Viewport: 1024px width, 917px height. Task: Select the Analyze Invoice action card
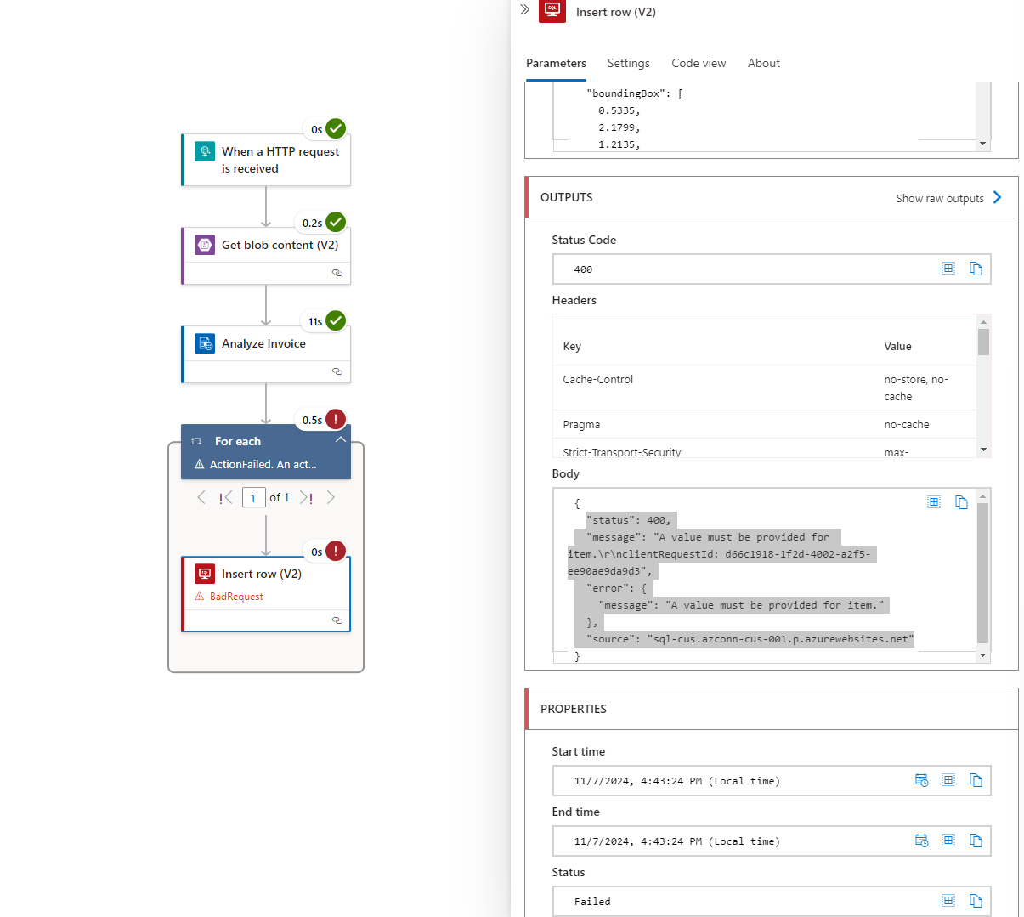click(x=266, y=354)
